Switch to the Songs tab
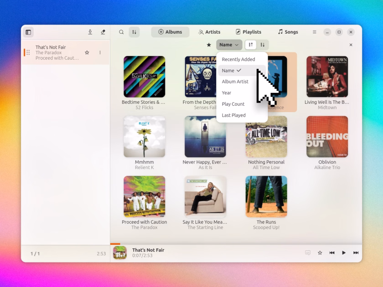 click(x=288, y=32)
